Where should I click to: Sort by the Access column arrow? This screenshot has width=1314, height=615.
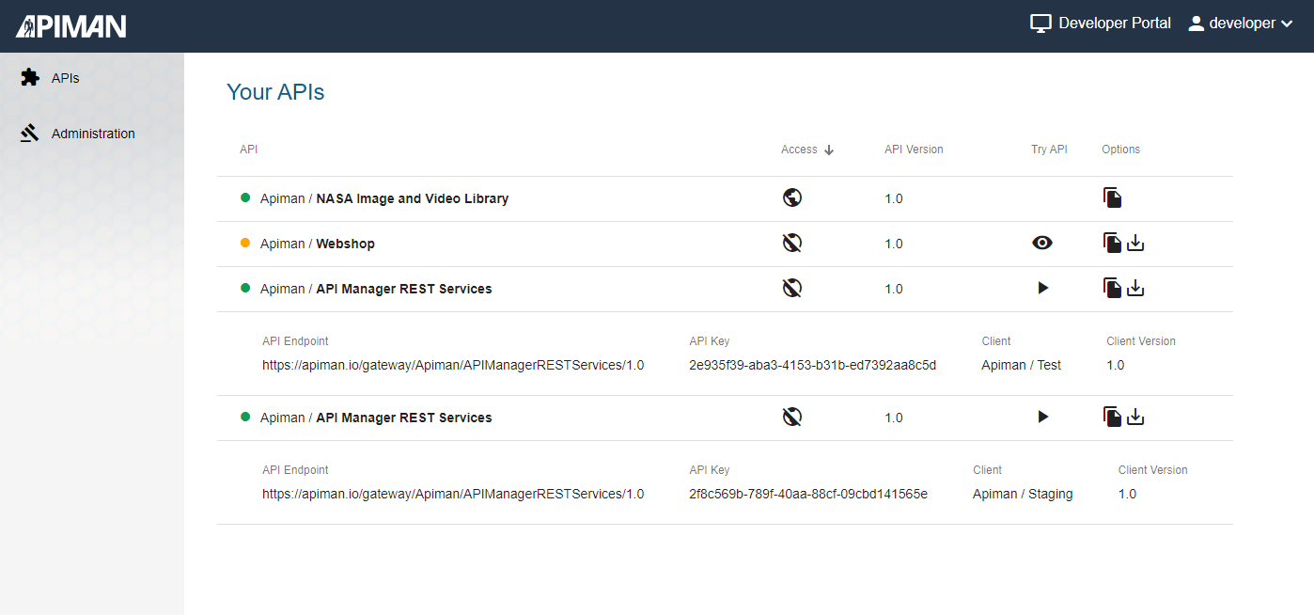pyautogui.click(x=829, y=150)
